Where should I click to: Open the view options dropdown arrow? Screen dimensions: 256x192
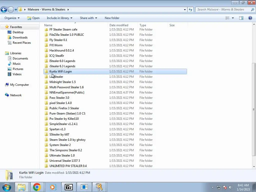point(233,18)
